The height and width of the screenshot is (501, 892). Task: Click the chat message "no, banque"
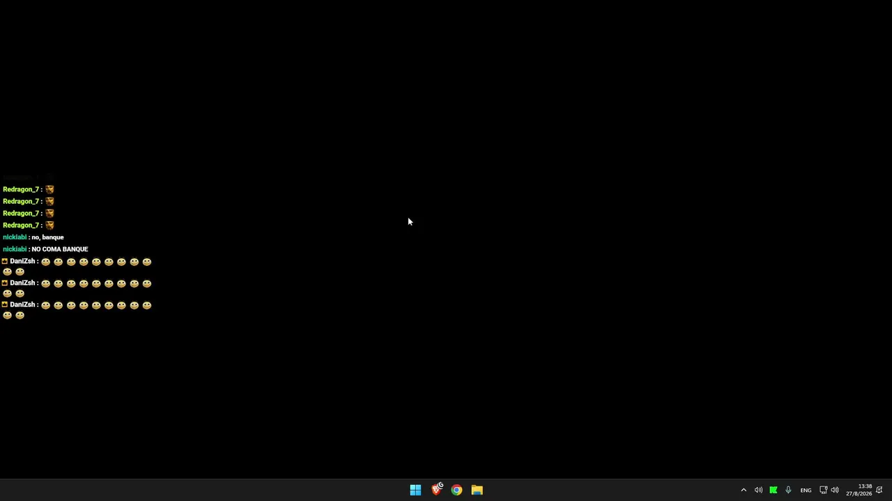[47, 237]
